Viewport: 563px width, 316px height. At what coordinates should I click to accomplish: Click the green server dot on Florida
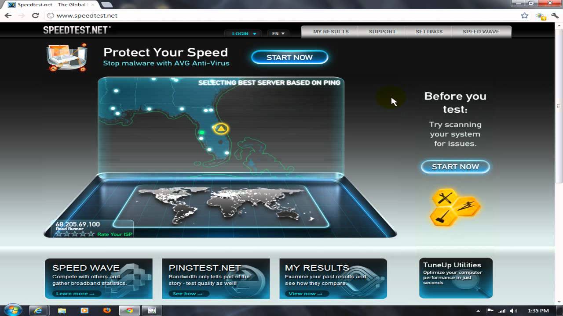[x=202, y=132]
